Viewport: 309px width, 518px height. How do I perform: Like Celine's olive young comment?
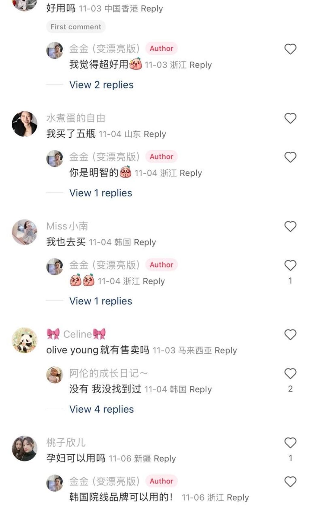coord(290,334)
